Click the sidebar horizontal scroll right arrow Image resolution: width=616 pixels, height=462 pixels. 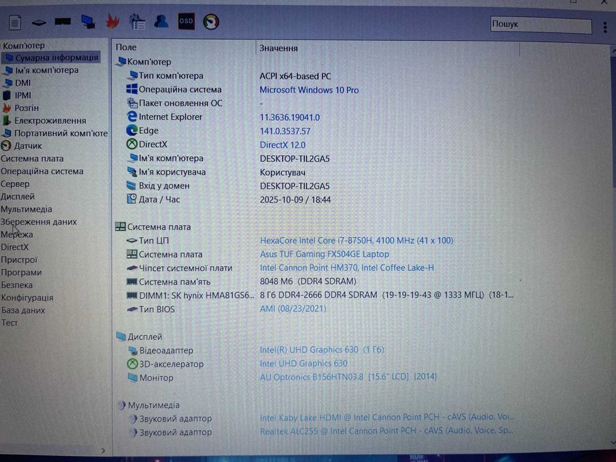click(103, 451)
